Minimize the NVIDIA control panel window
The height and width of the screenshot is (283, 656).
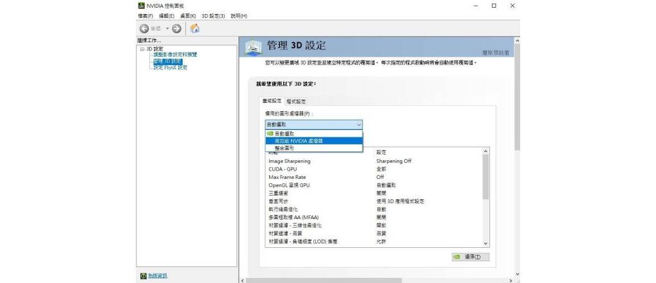click(476, 6)
